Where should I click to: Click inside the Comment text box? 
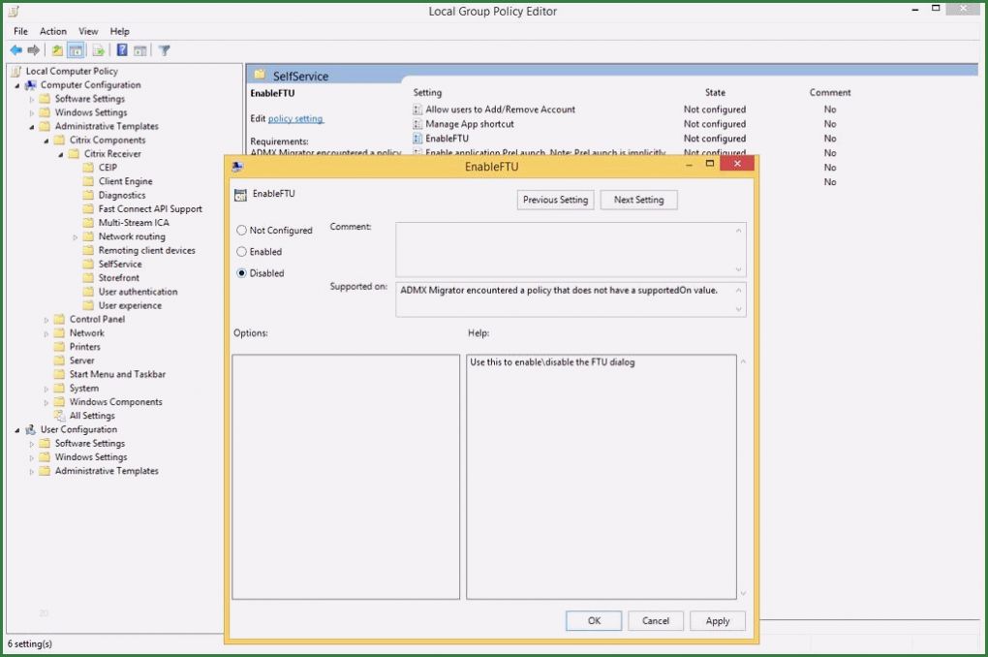564,249
